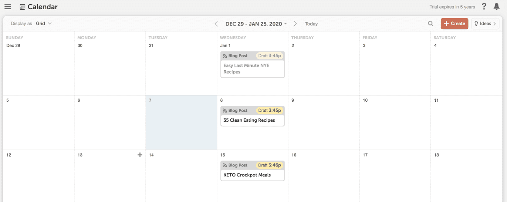Jump to Today

(311, 24)
